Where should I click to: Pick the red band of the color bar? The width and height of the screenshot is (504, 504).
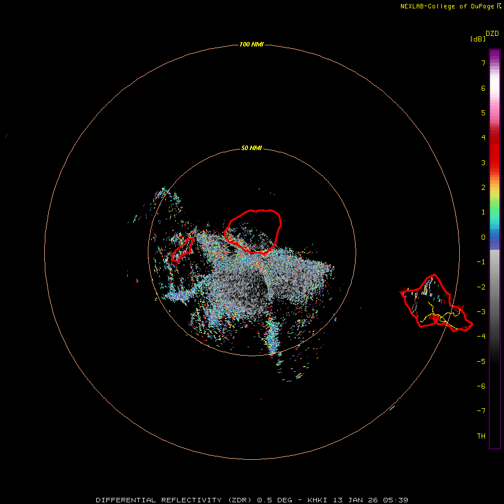point(494,151)
